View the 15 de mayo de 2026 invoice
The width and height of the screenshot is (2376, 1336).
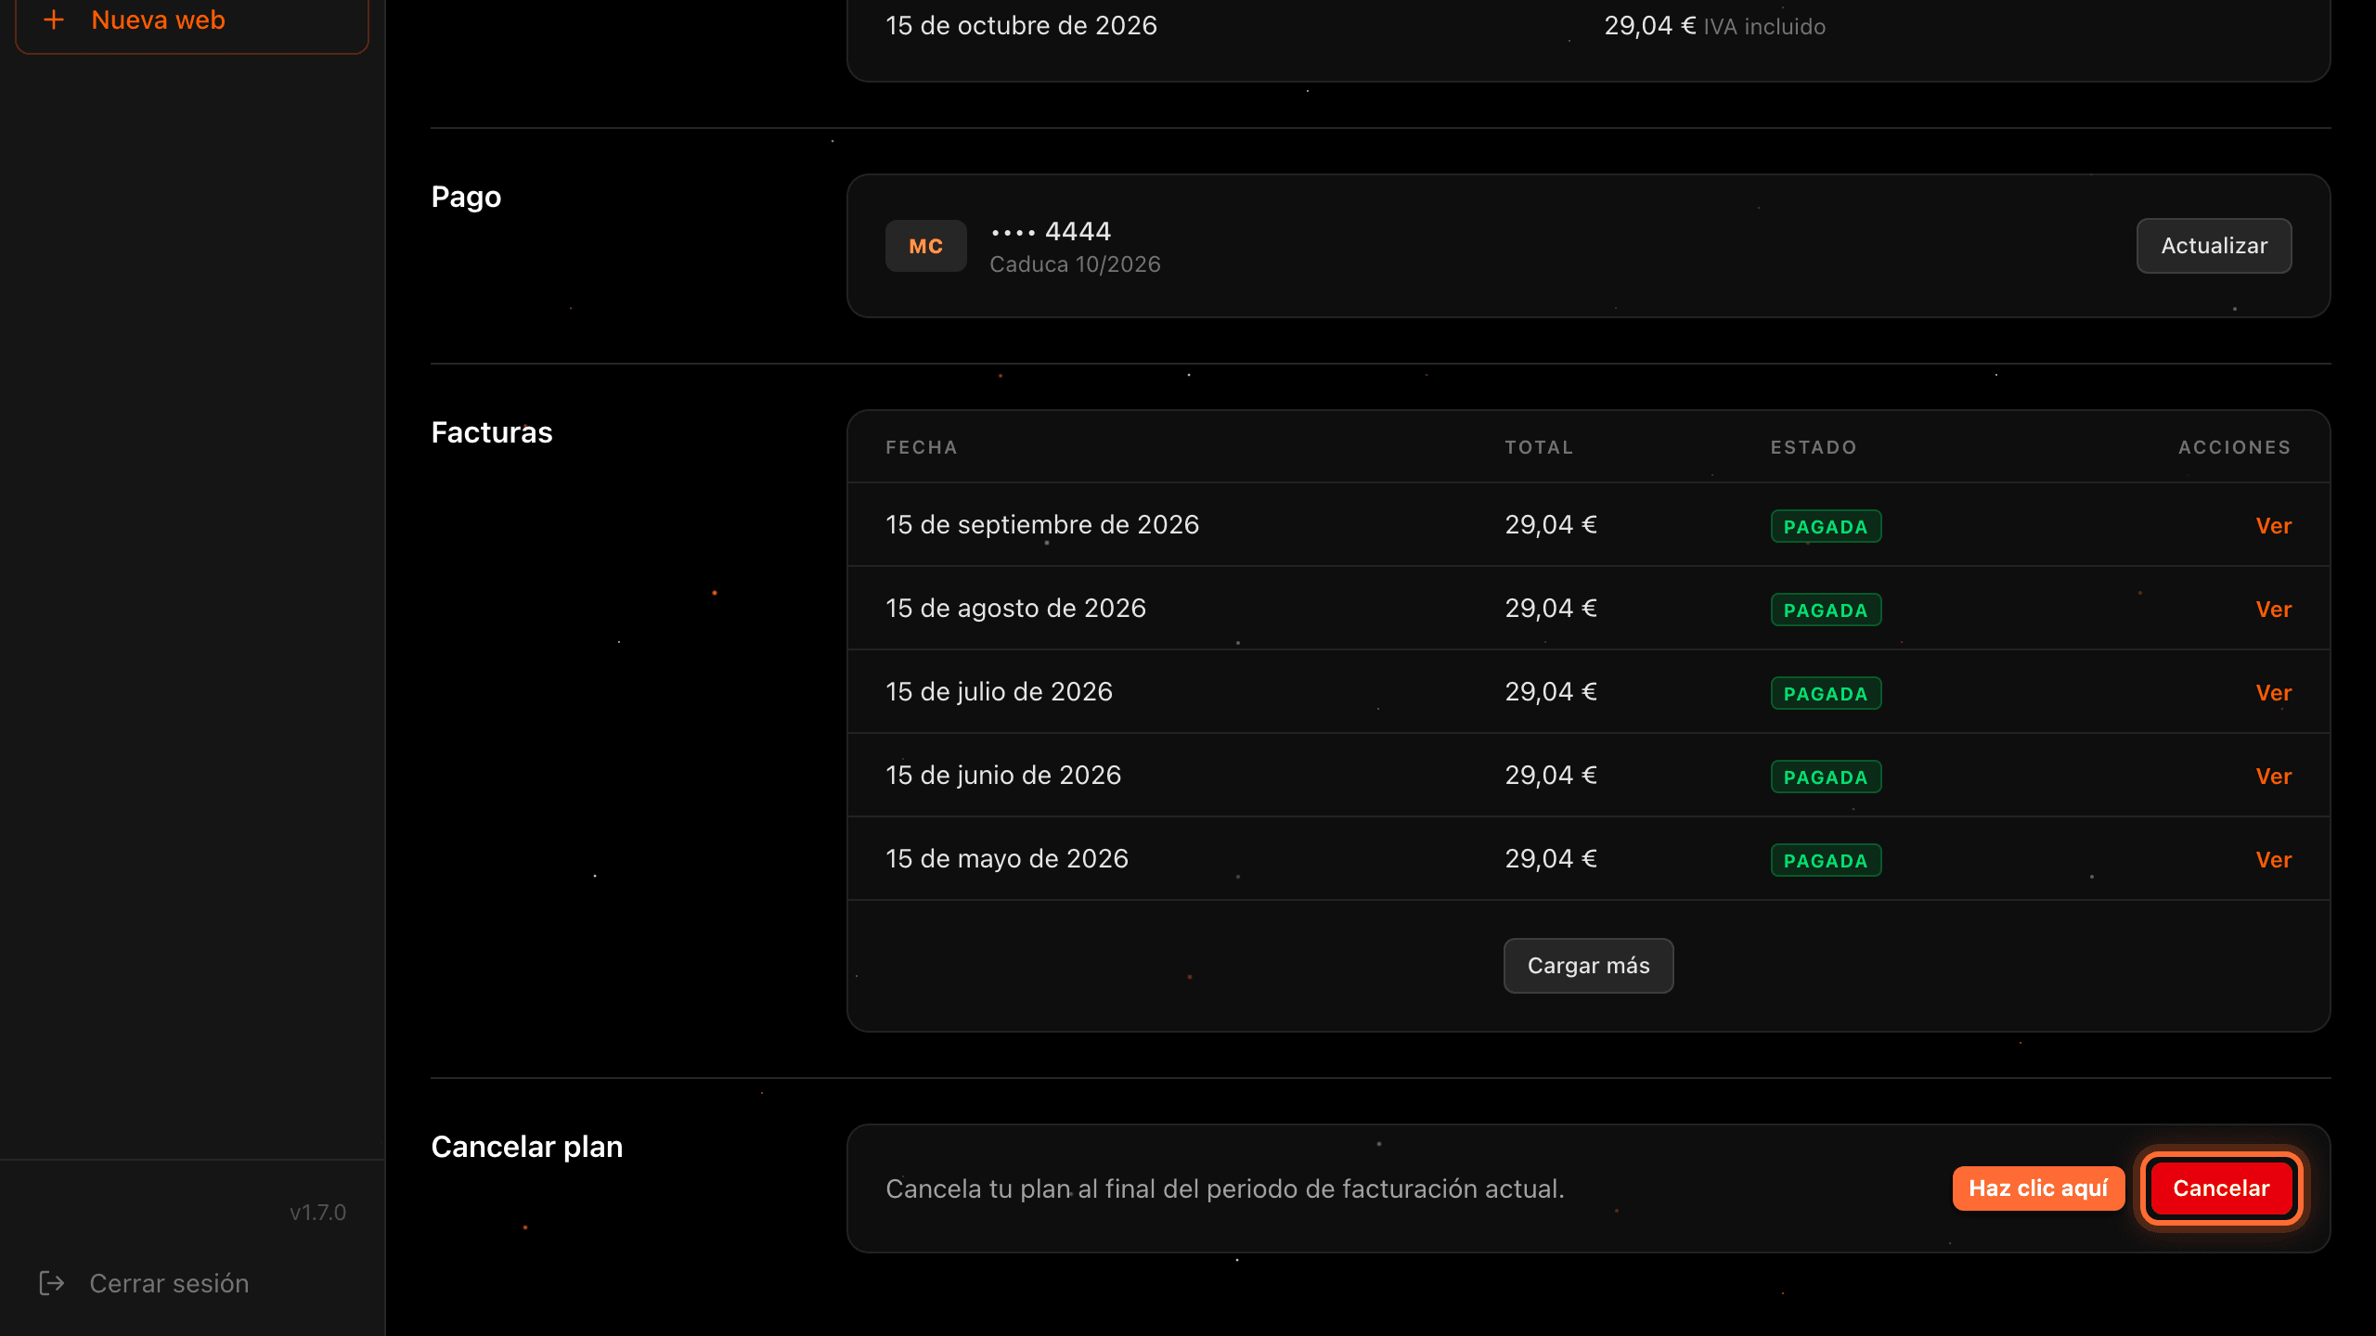point(2273,859)
